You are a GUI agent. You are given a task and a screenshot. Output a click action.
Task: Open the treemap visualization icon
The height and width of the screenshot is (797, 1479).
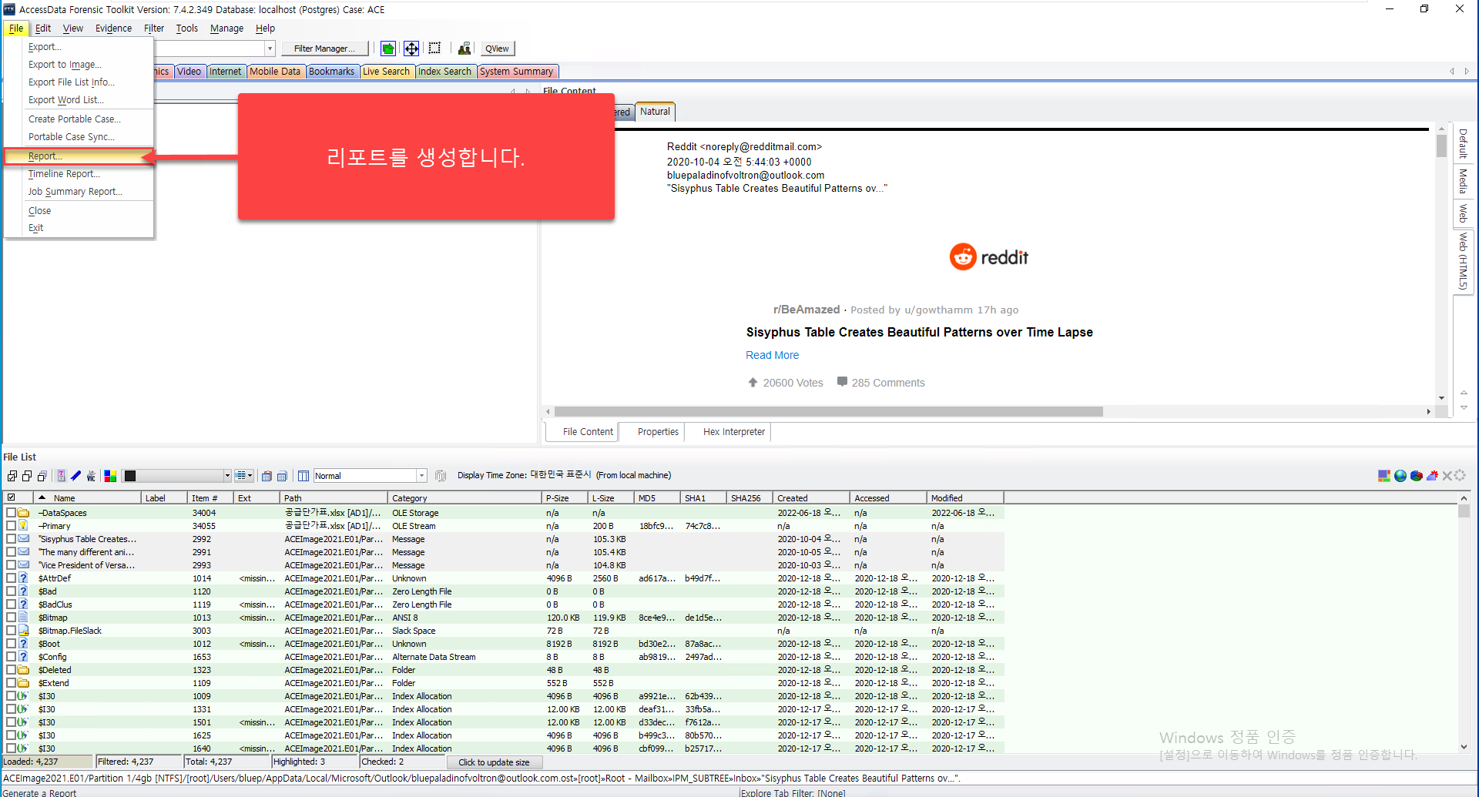(1384, 476)
